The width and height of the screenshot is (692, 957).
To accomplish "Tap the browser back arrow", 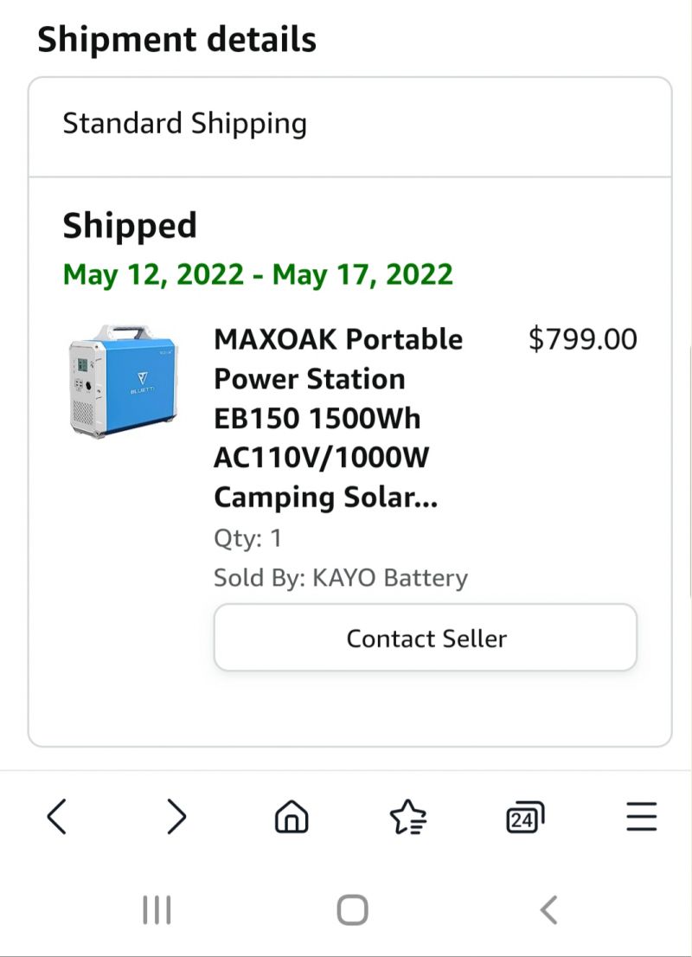I will point(57,817).
